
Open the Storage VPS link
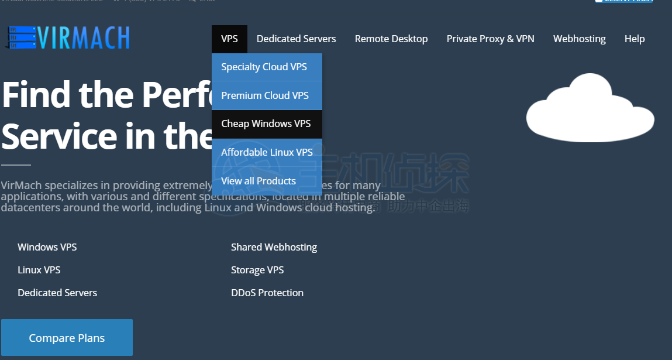[257, 270]
